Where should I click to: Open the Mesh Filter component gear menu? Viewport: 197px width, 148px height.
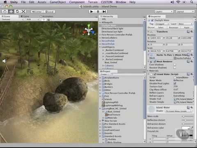point(192,55)
